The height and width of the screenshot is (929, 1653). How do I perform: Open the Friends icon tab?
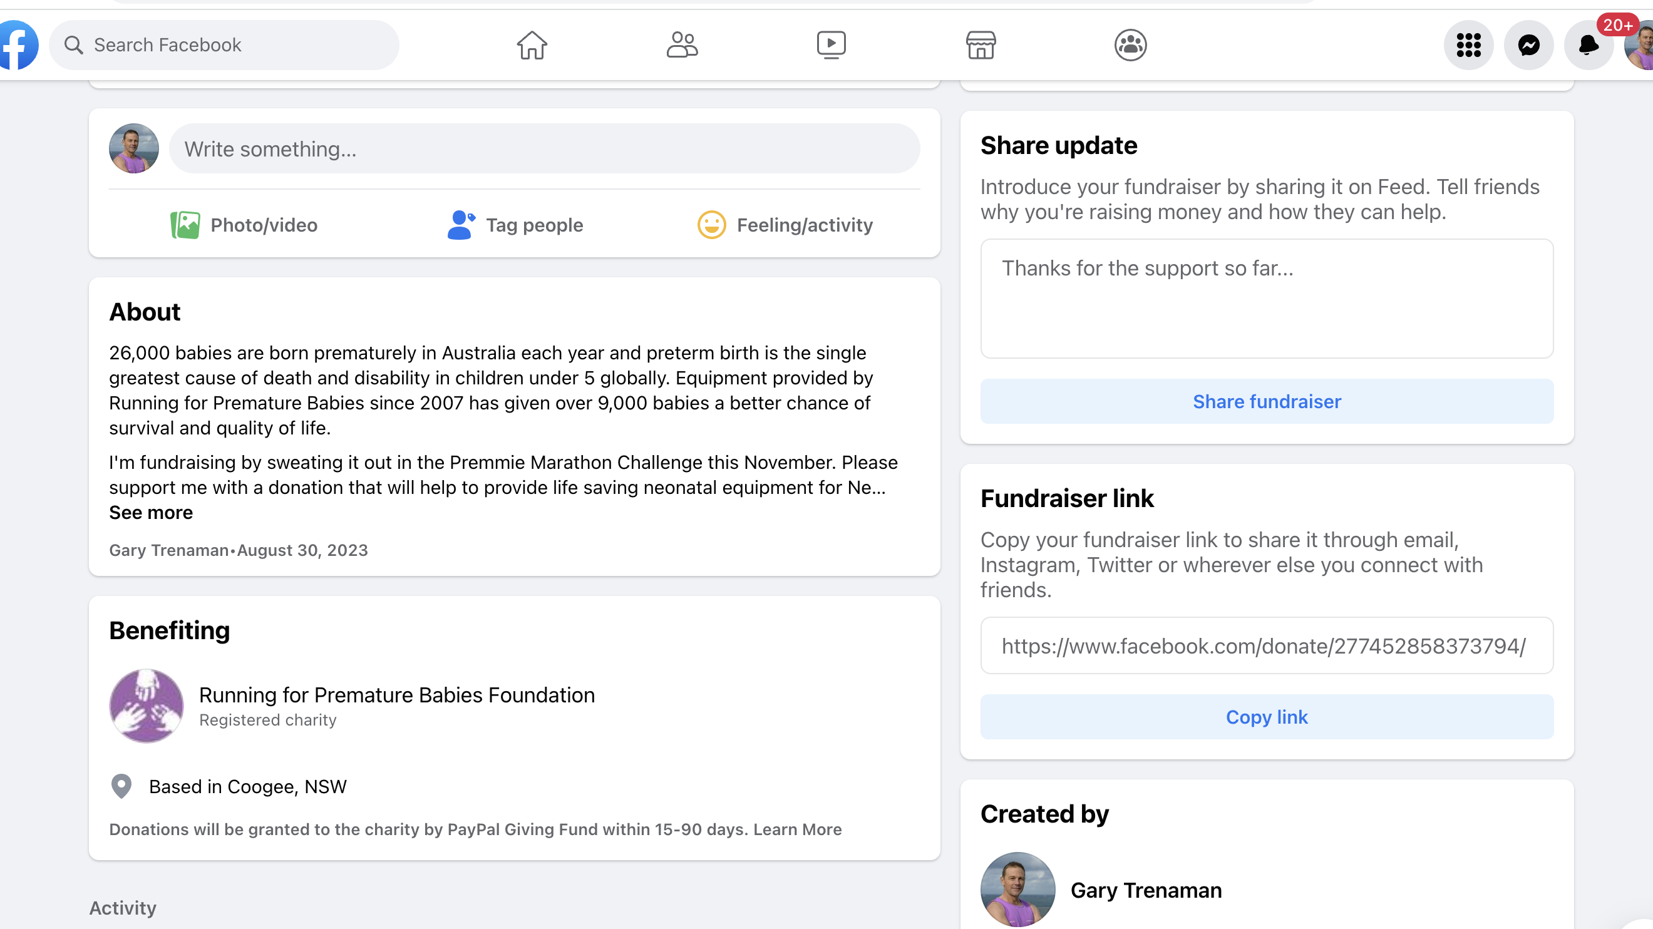click(681, 45)
